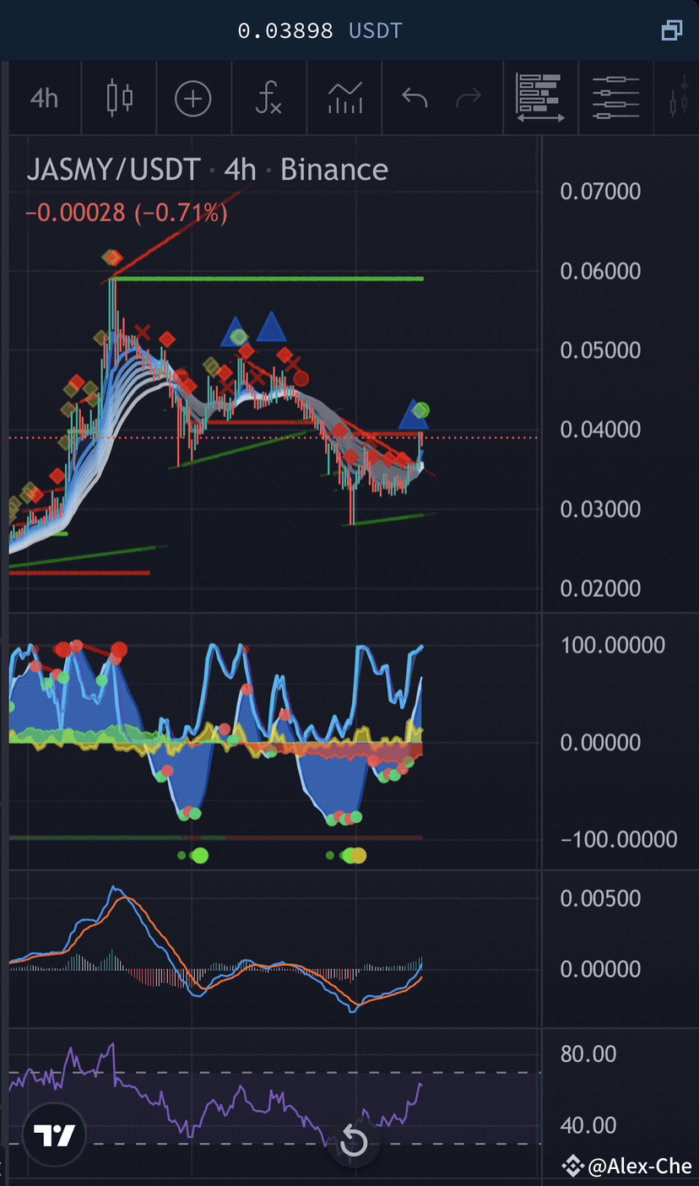Click the undo arrow in the toolbar
The width and height of the screenshot is (699, 1186).
(x=414, y=98)
